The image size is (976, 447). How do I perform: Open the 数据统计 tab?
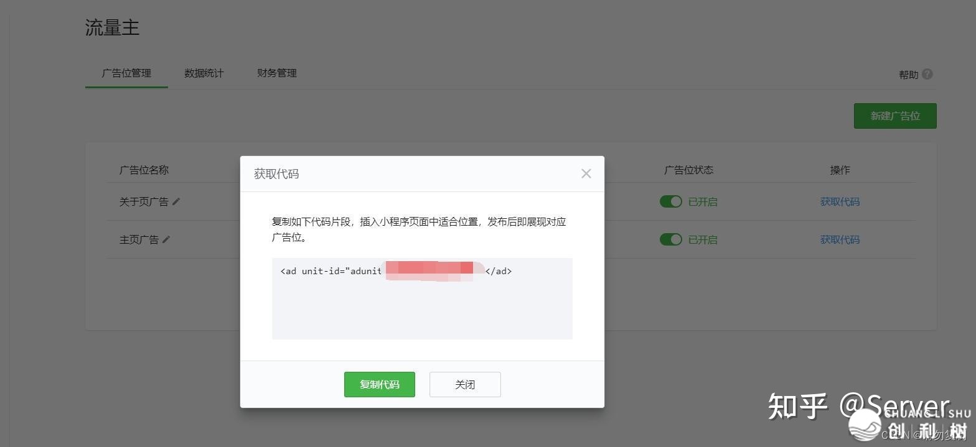coord(204,73)
